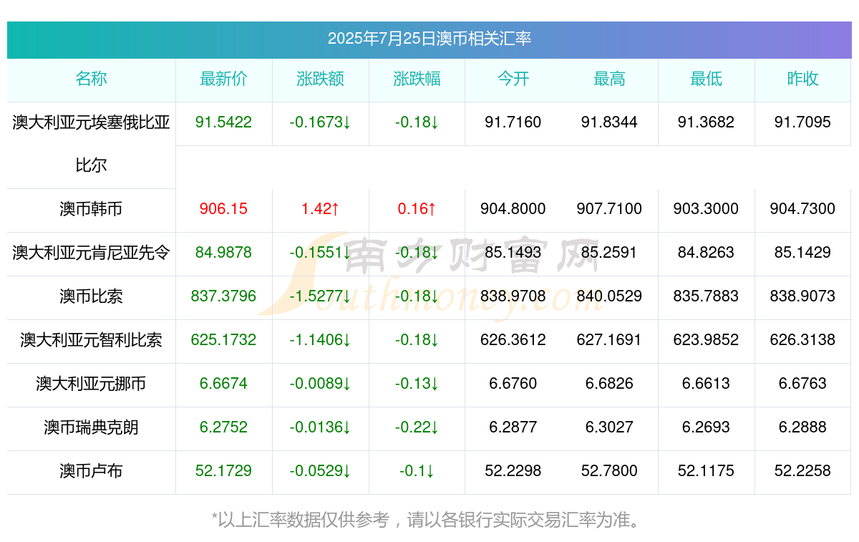Select opening value 904.8000
This screenshot has width=859, height=542.
click(513, 209)
